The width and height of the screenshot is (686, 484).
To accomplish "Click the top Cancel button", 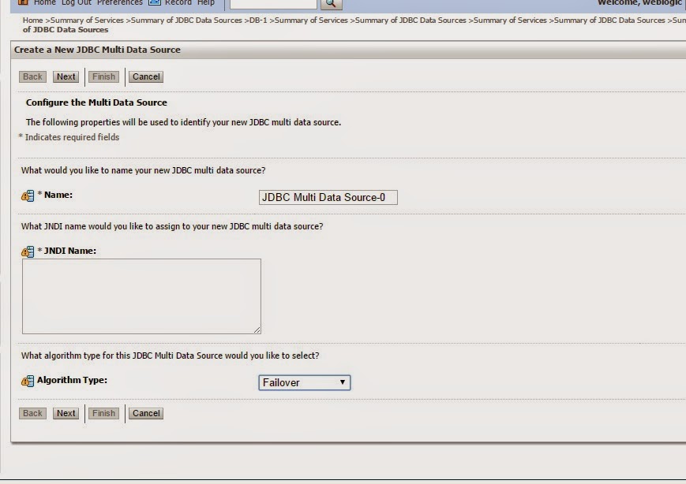I will pos(145,76).
